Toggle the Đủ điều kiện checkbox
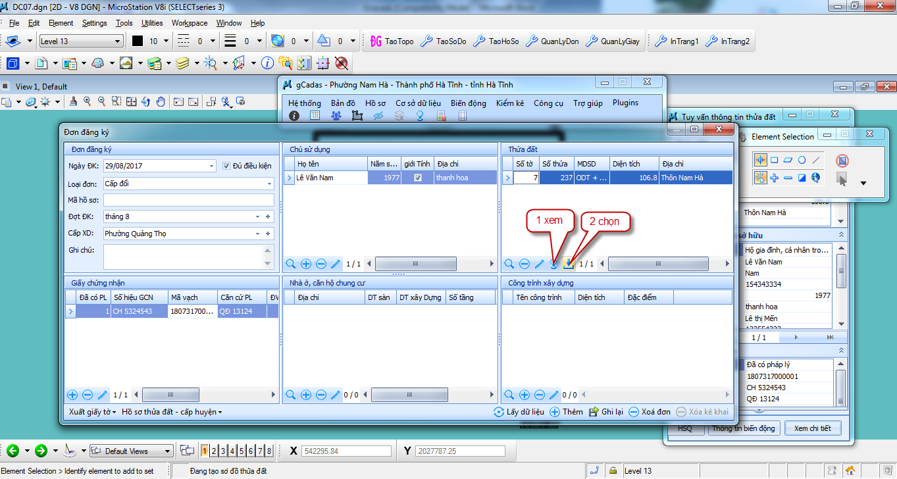The image size is (897, 479). [226, 166]
